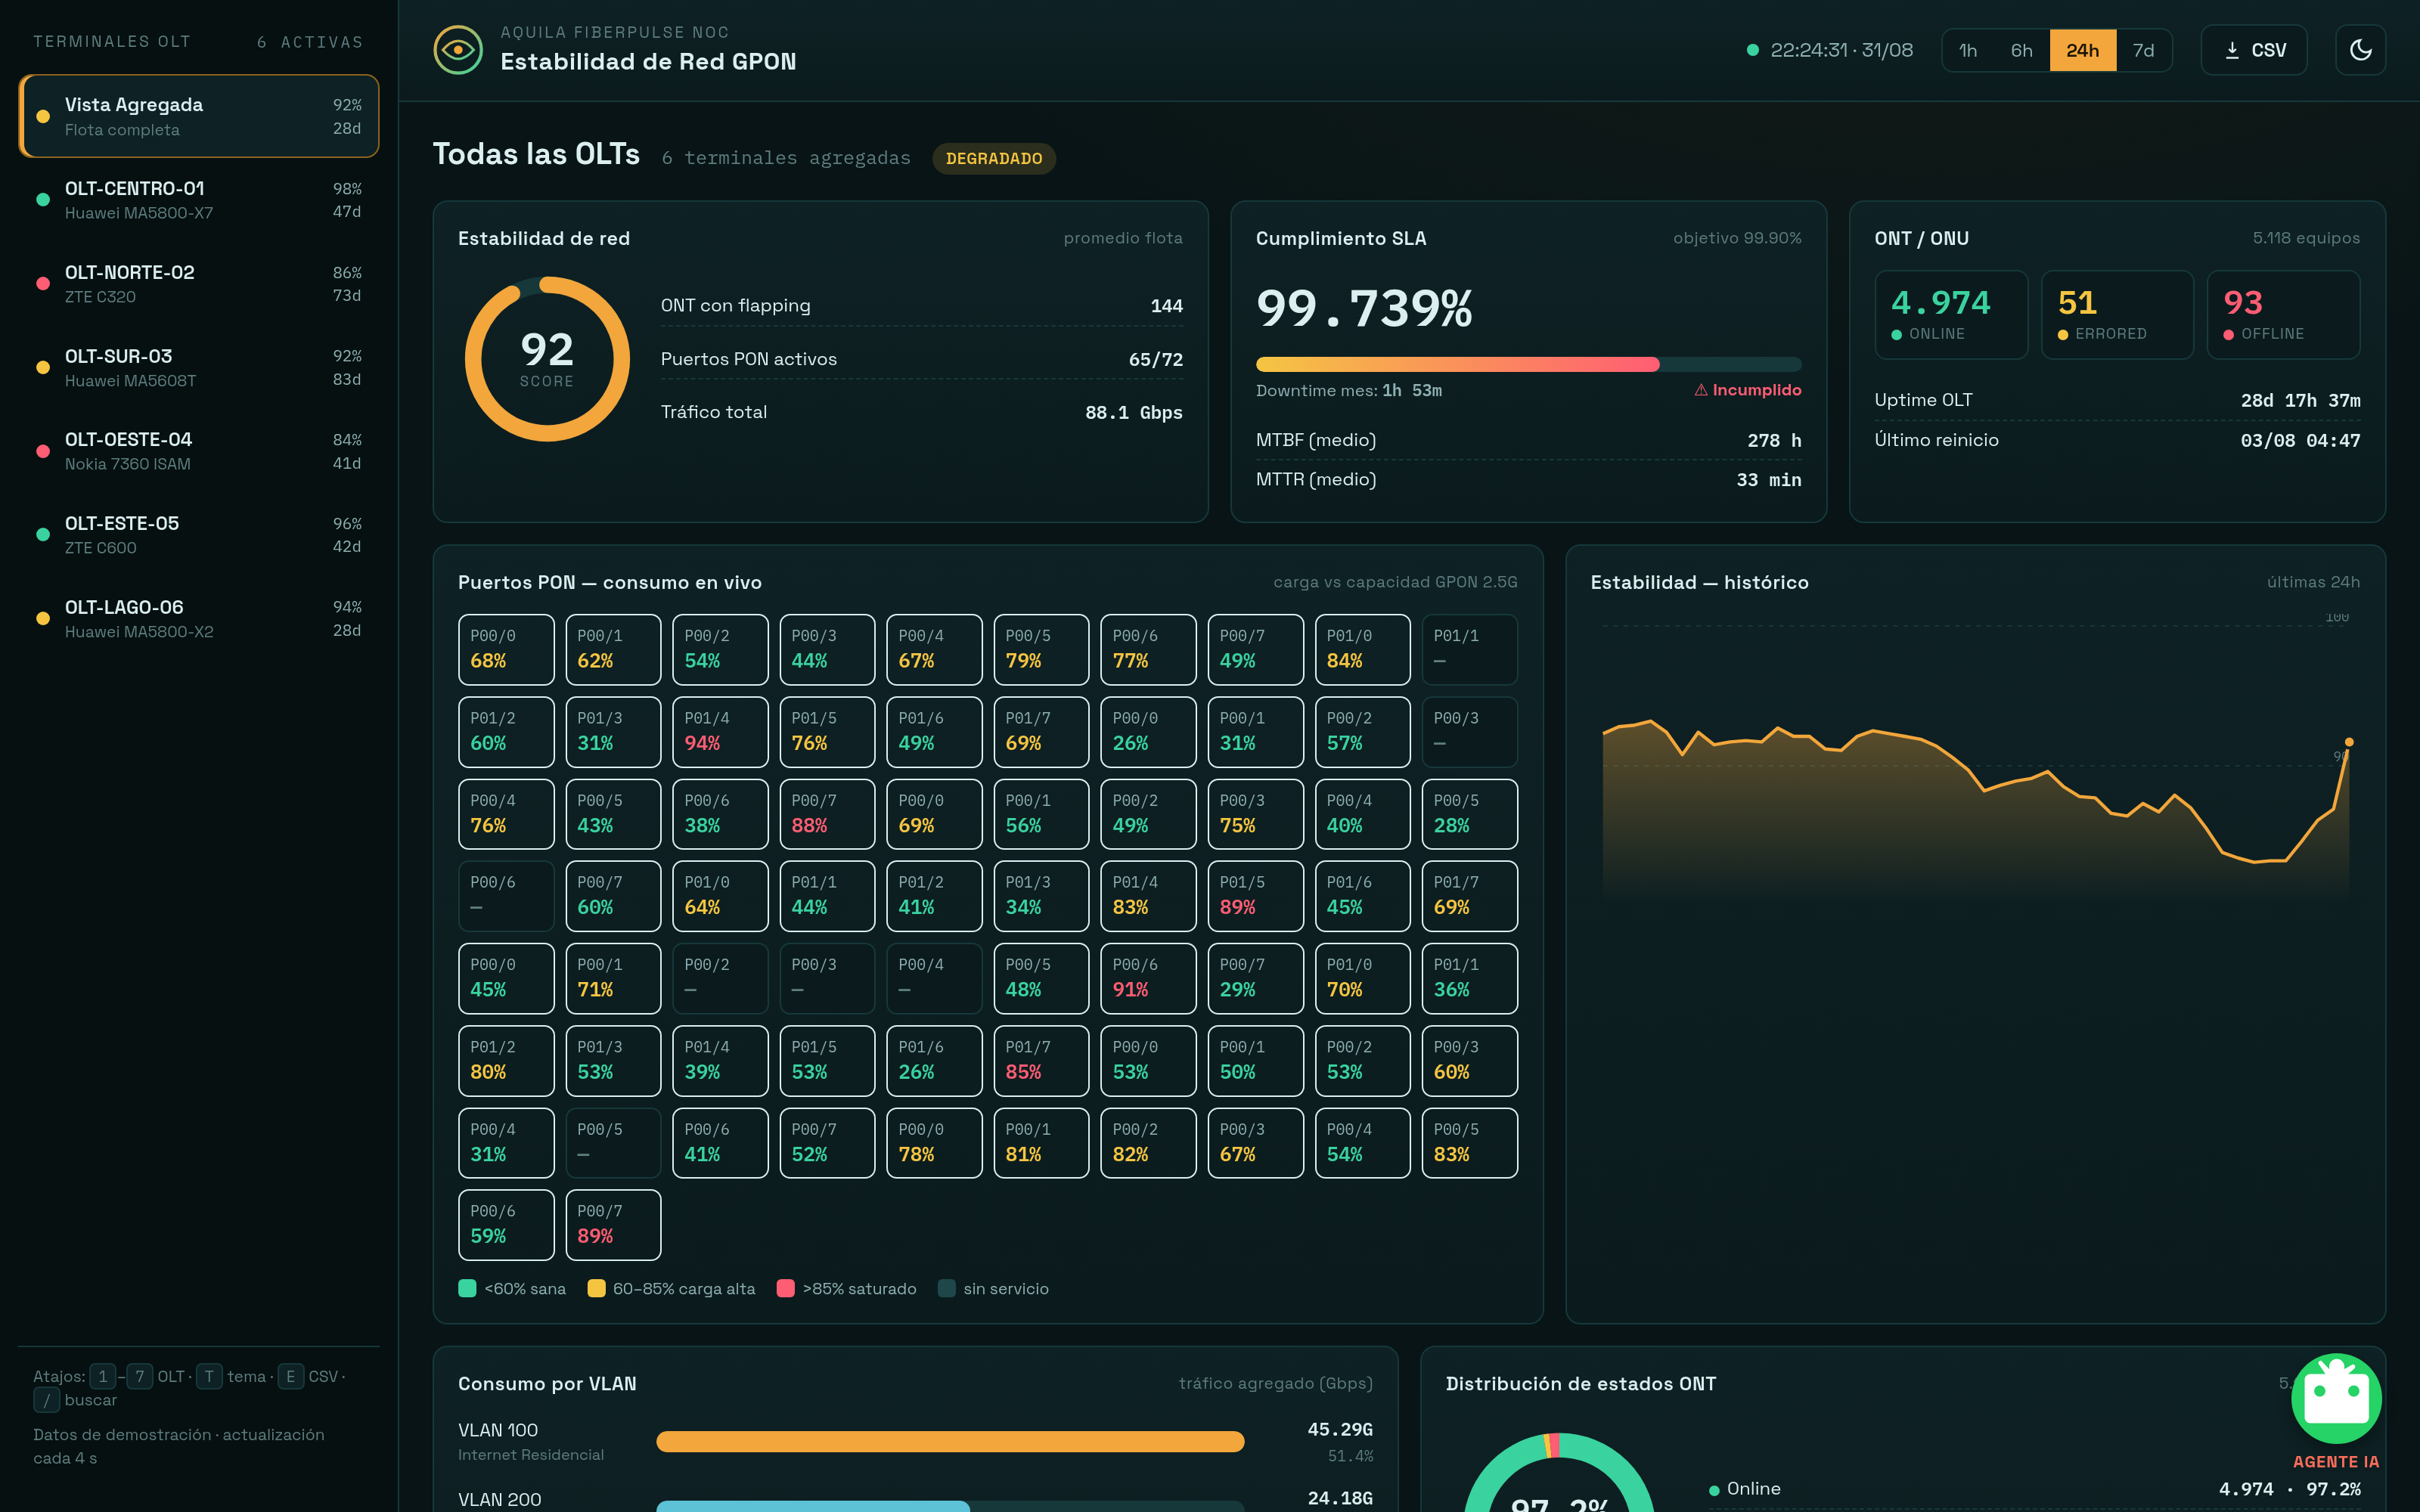2420x1512 pixels.
Task: Select PON port tile showing 28%
Action: (1469, 814)
